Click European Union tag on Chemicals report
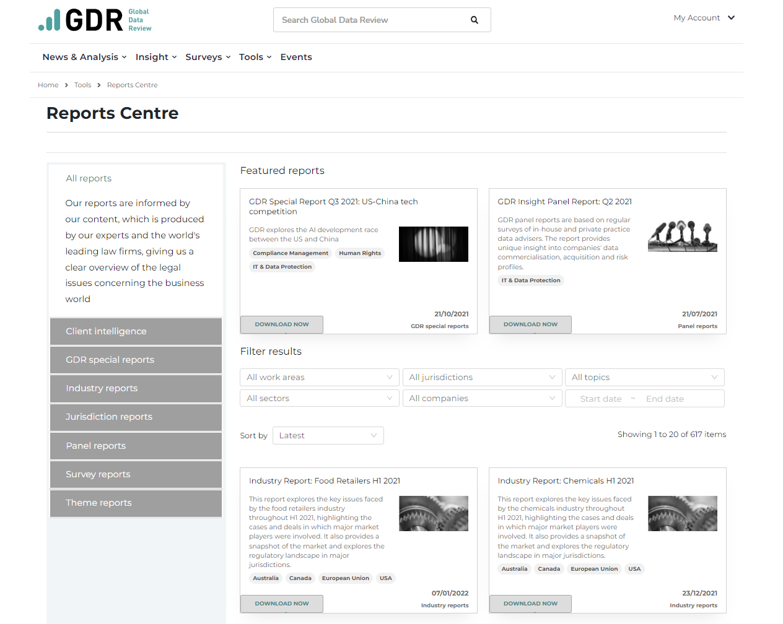Screen dimensions: 783x624 (x=594, y=569)
